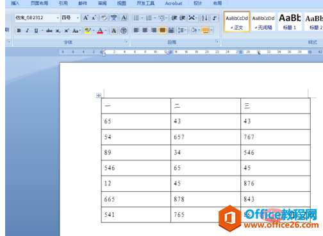Image resolution: width=323 pixels, height=236 pixels.
Task: Open the Font dialog launcher
Action: (126, 41)
